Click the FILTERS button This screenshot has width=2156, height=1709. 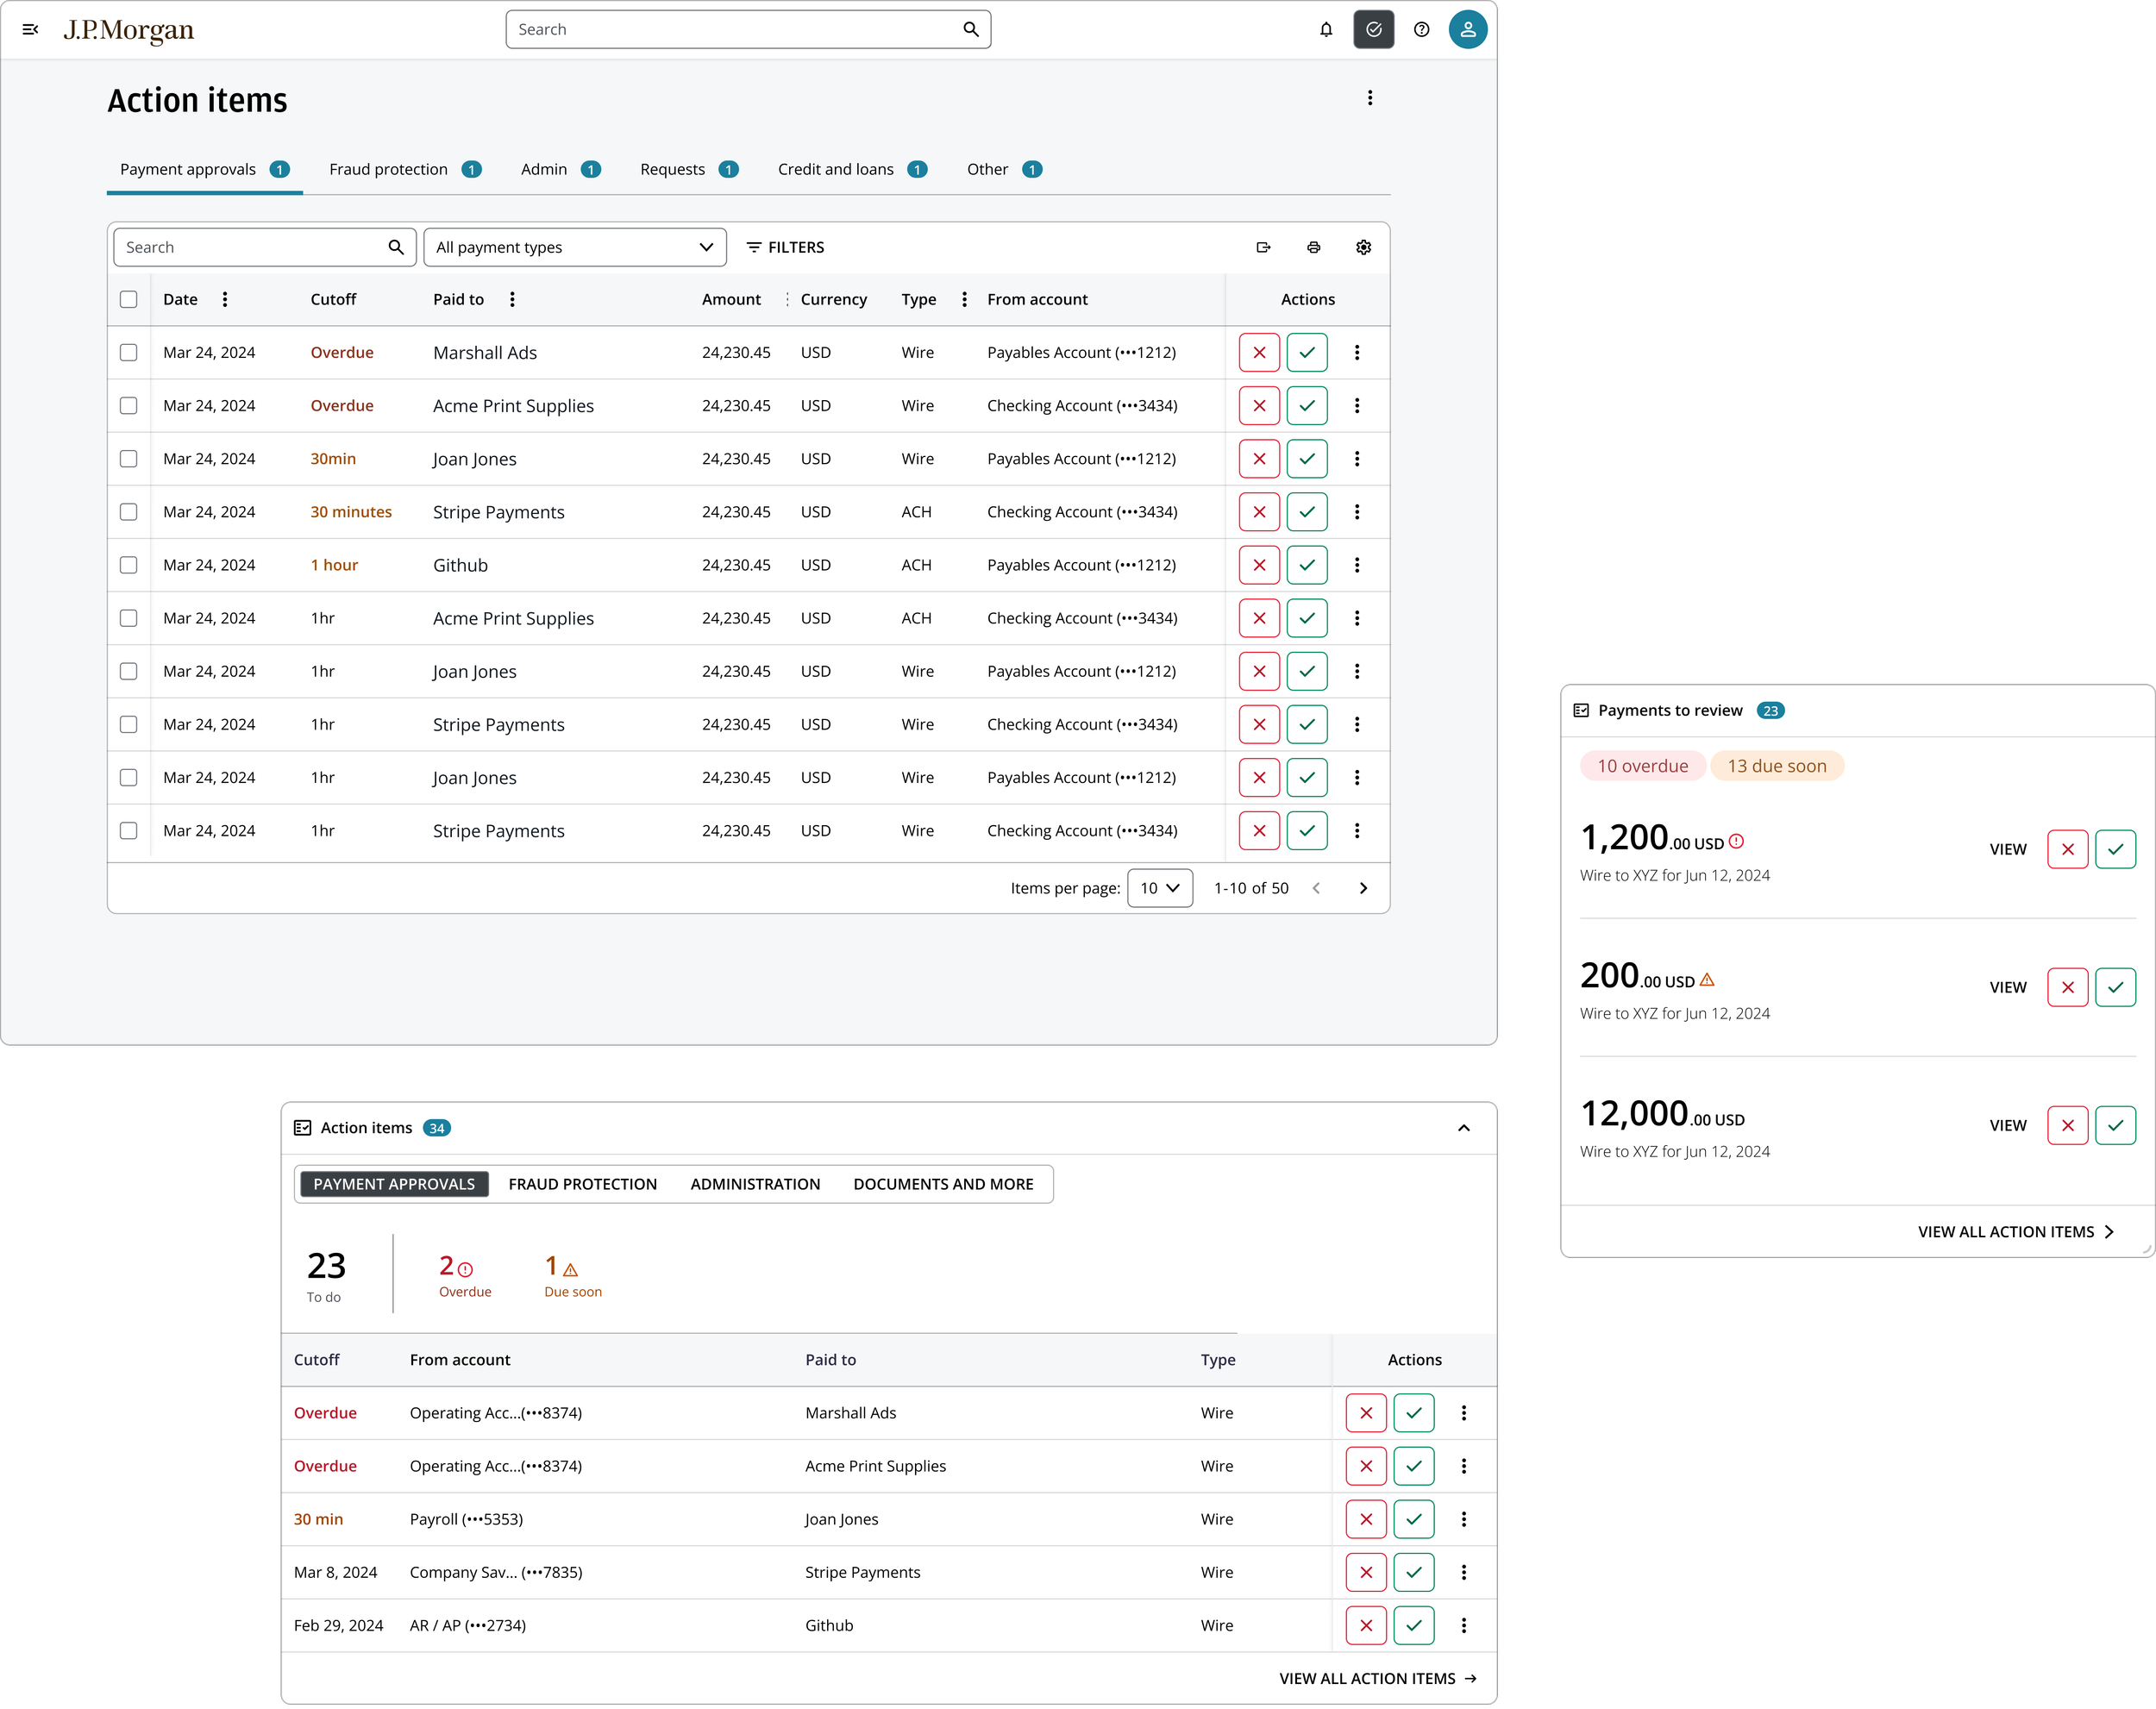(786, 247)
